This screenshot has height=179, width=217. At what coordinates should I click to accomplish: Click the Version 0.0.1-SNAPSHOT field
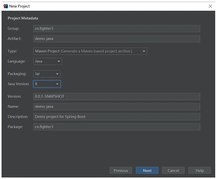[x=117, y=97]
